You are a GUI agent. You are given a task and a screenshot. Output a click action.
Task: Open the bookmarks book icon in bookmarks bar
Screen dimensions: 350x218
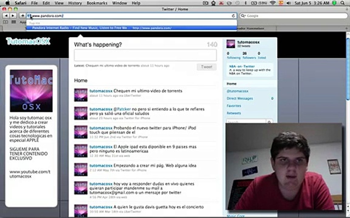coord(5,22)
